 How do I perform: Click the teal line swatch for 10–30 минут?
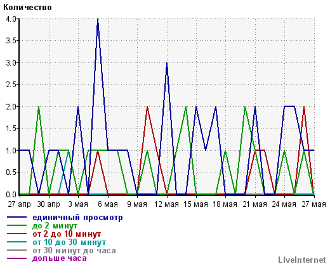coord(16,242)
